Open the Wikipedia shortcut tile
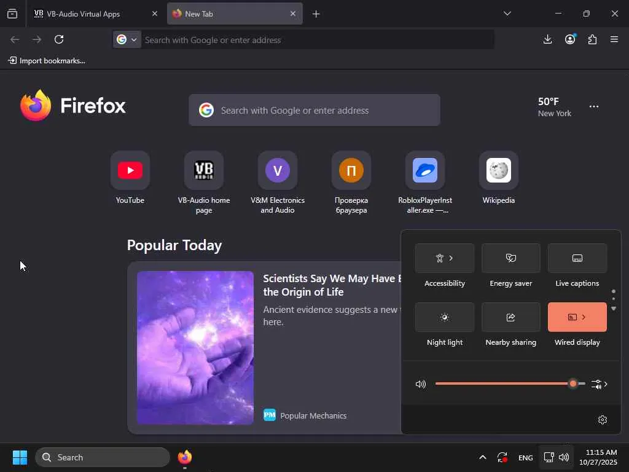The height and width of the screenshot is (472, 629). click(x=499, y=170)
